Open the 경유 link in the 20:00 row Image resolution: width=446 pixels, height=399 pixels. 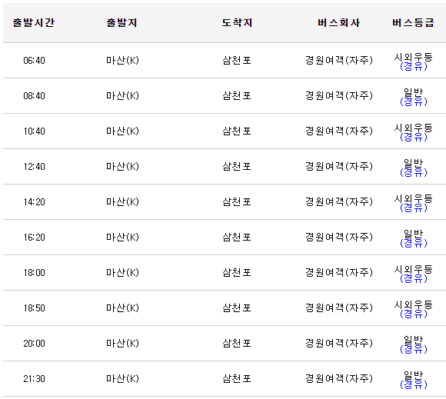pos(413,350)
